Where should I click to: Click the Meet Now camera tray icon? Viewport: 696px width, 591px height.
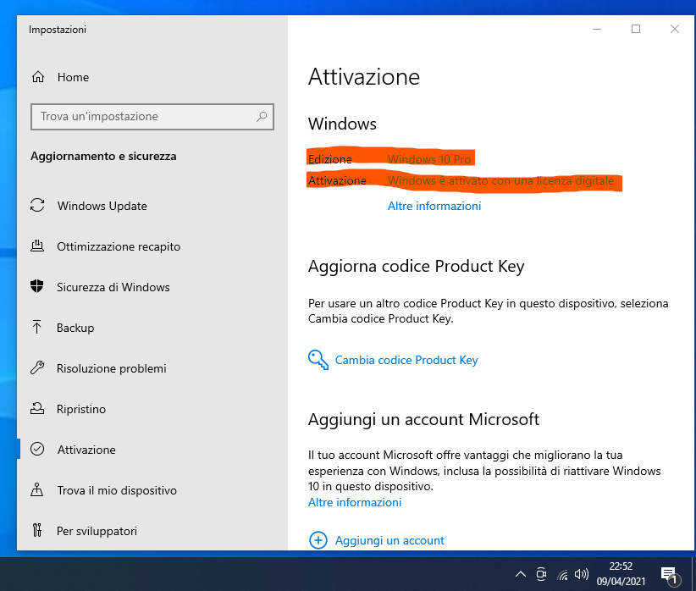coord(541,574)
